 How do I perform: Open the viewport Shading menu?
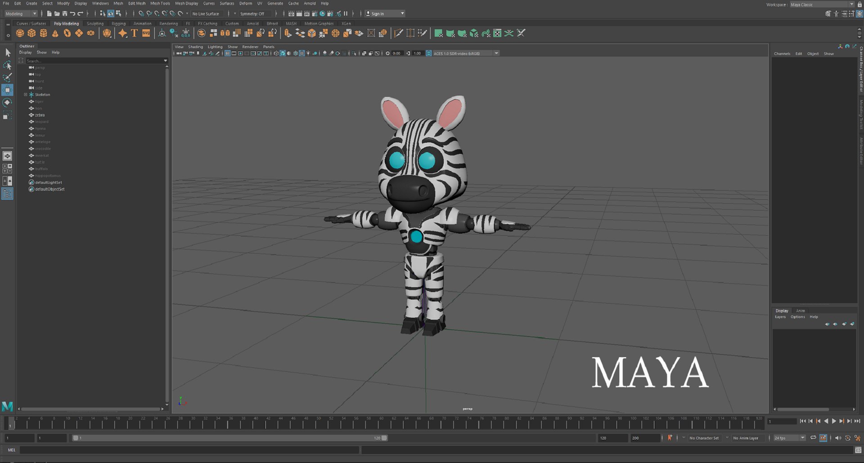(195, 47)
